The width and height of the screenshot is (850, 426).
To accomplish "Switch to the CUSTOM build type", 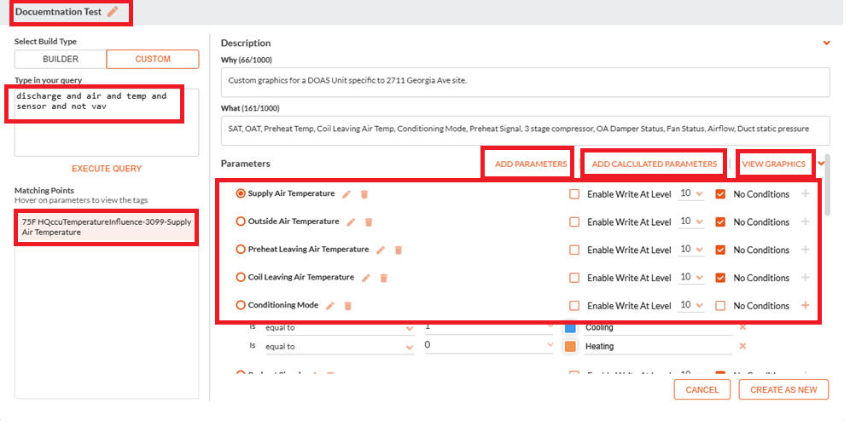I will pyautogui.click(x=153, y=59).
